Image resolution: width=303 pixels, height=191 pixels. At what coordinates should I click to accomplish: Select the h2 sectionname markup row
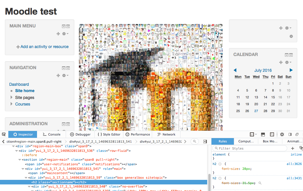click(x=104, y=182)
